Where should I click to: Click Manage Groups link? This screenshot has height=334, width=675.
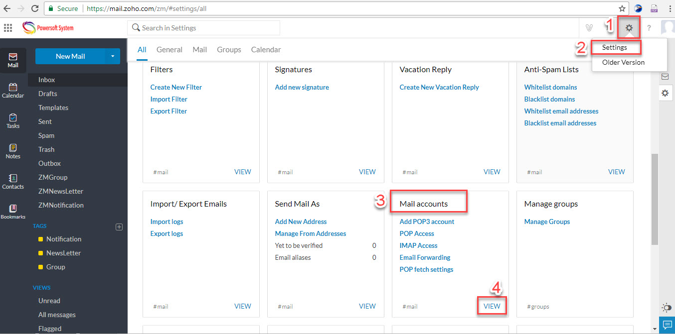(x=547, y=222)
